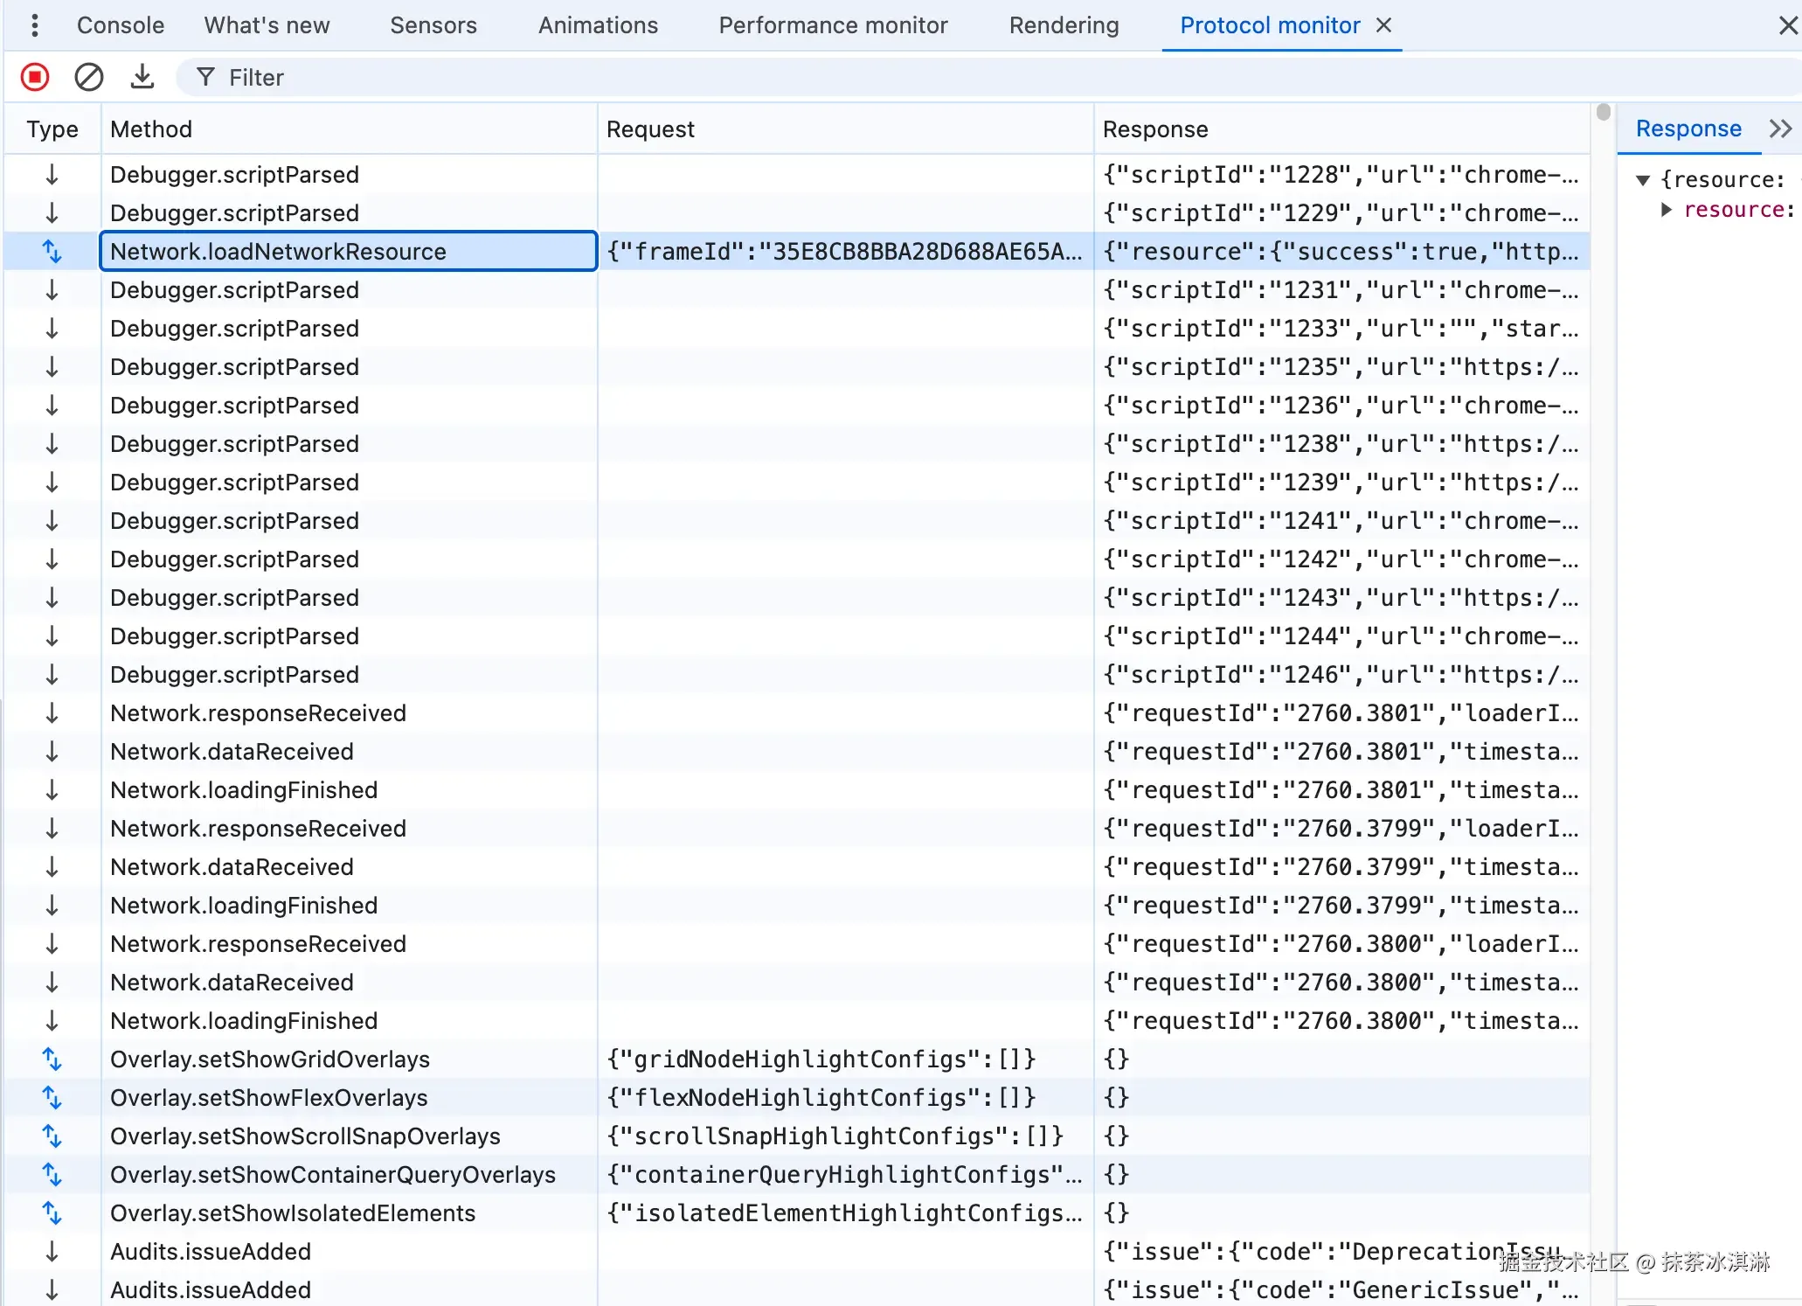This screenshot has width=1802, height=1306.
Task: Save the log with the download icon
Action: (142, 77)
